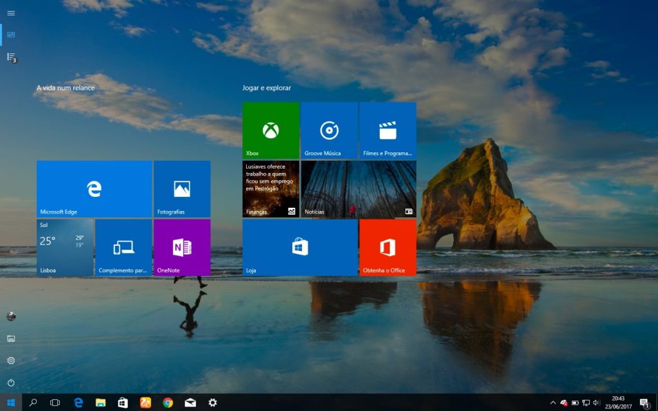Open the Action Center notifications

645,403
